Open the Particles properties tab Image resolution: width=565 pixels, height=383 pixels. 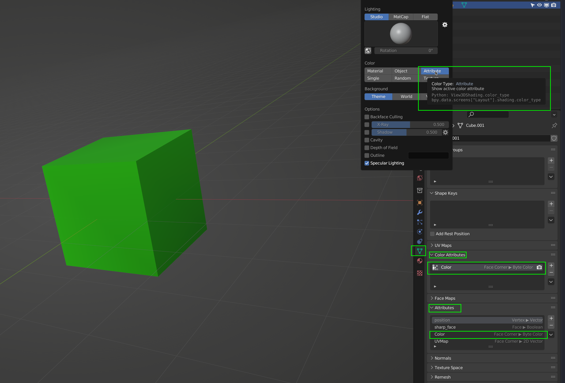click(420, 222)
